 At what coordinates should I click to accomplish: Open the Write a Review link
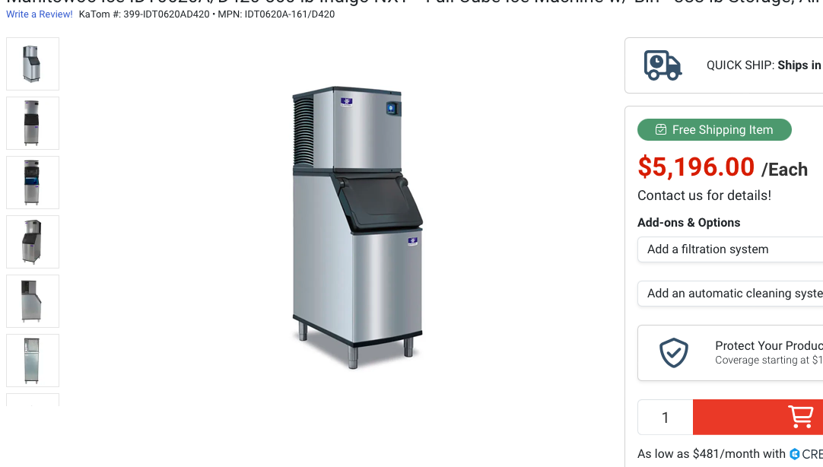point(40,14)
